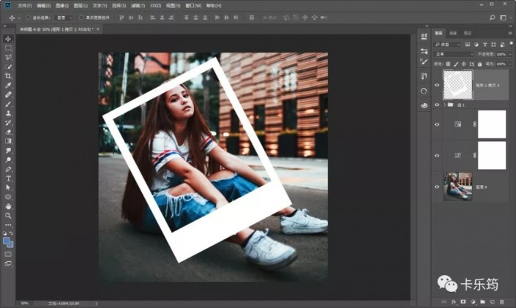
Task: Hide the 矩形 1 拷贝 2 layer
Action: point(437,85)
